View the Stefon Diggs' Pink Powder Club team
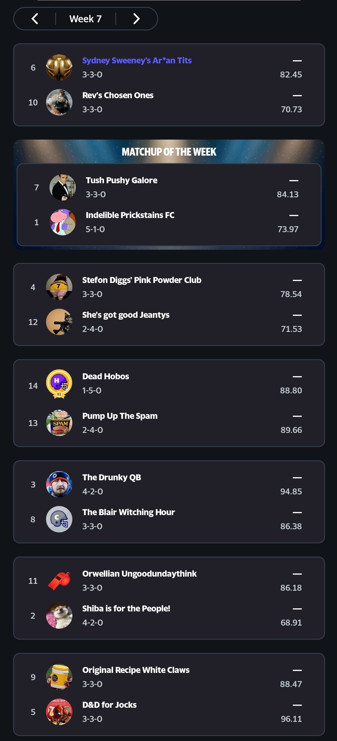The width and height of the screenshot is (337, 741). click(x=142, y=280)
